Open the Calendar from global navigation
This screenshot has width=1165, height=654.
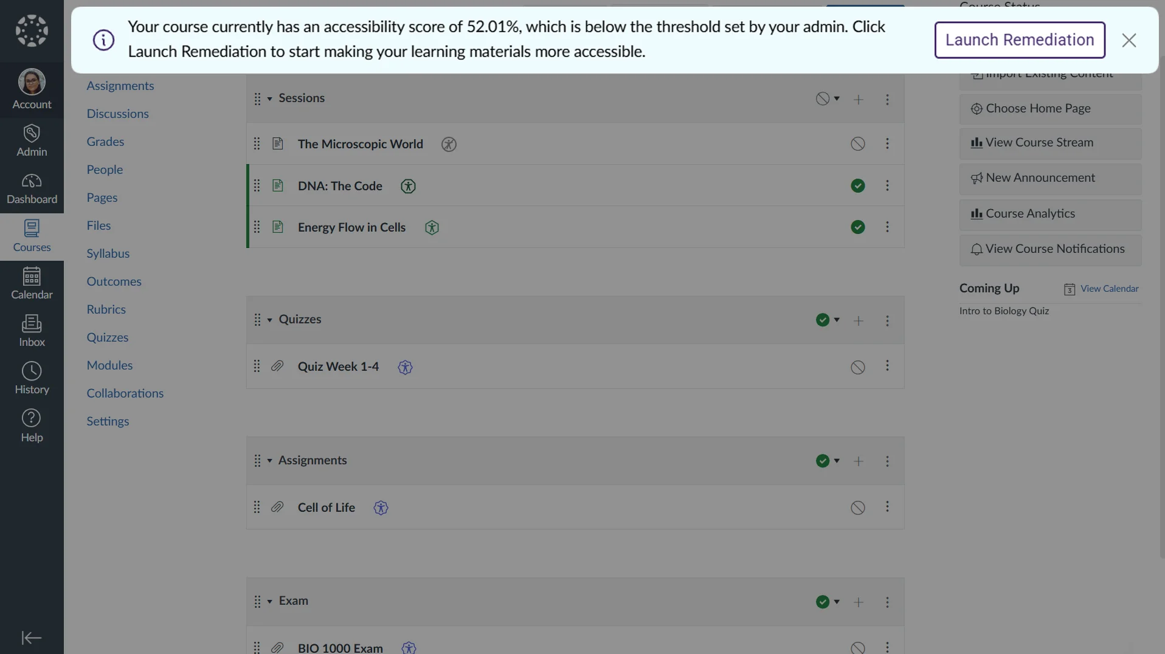[x=32, y=283]
